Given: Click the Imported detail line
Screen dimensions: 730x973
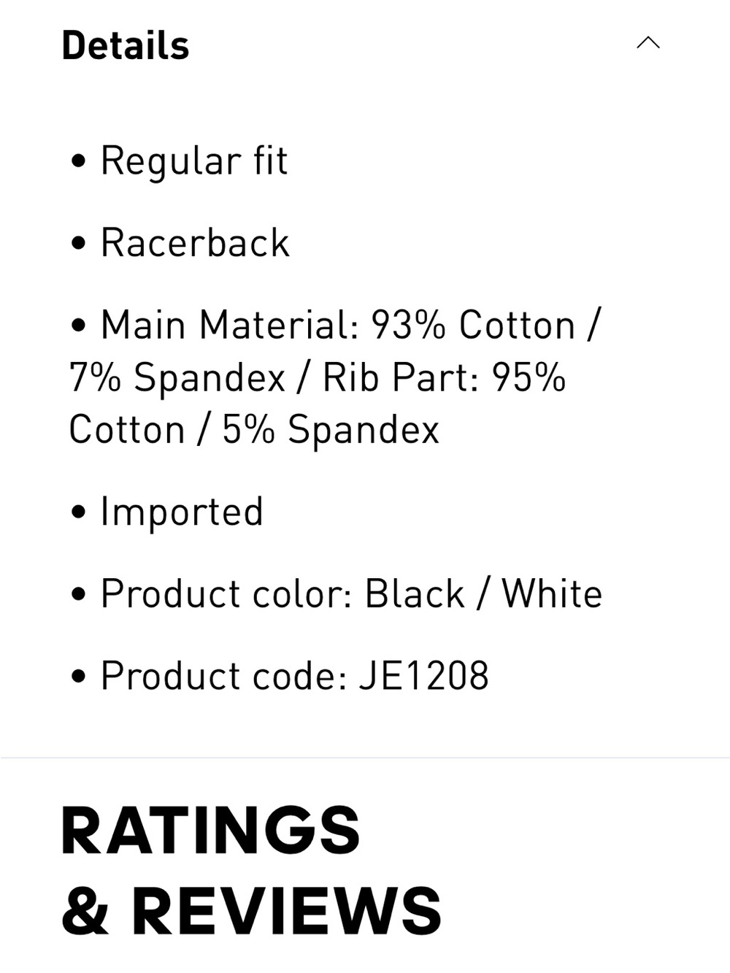Looking at the screenshot, I should (182, 512).
